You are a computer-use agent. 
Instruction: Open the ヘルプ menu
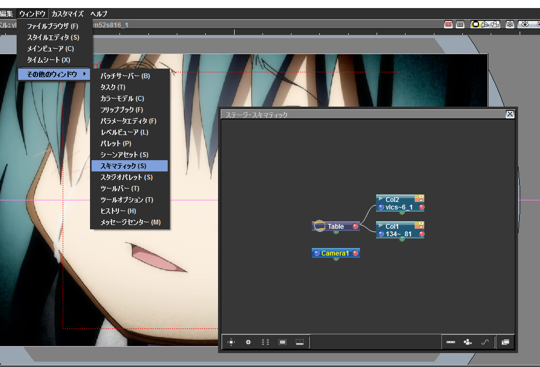click(99, 14)
